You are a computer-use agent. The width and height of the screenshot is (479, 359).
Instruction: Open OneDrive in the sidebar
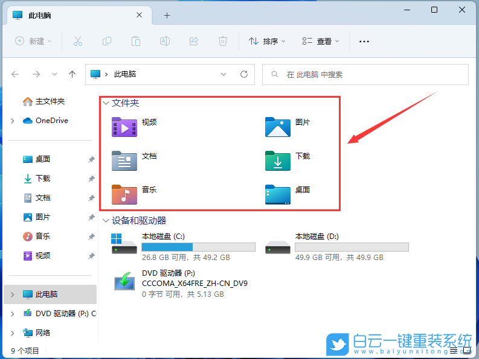[x=45, y=121]
